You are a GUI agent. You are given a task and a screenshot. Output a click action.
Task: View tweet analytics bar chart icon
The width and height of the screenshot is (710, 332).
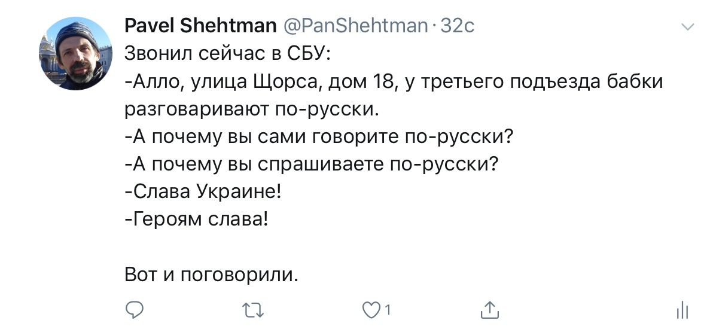(x=682, y=310)
